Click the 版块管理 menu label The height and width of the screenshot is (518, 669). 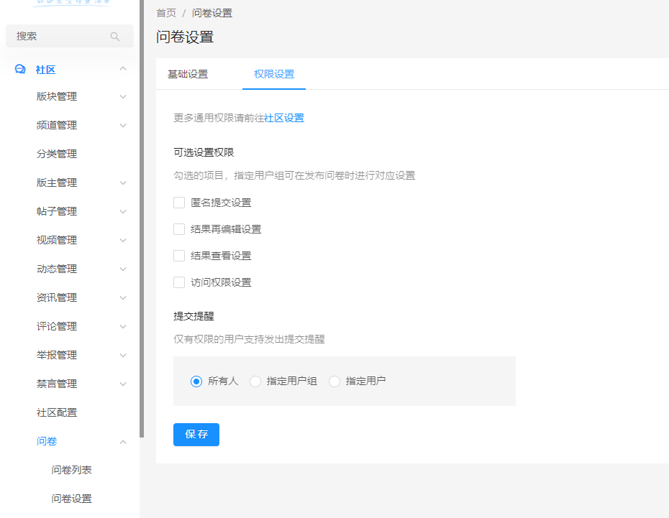(57, 97)
